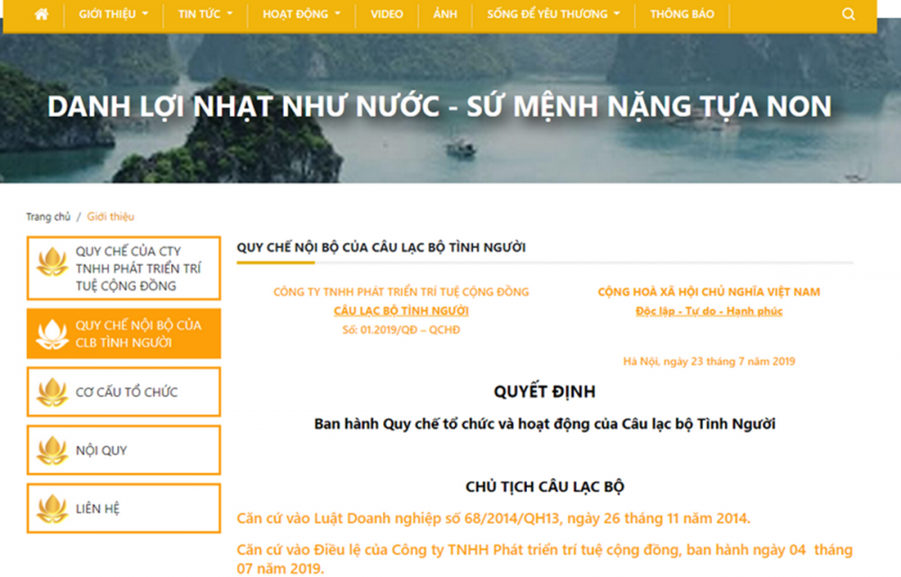Click lotus icon beside Quy chế của CTY
Viewport: 901px width, 577px height.
point(52,262)
